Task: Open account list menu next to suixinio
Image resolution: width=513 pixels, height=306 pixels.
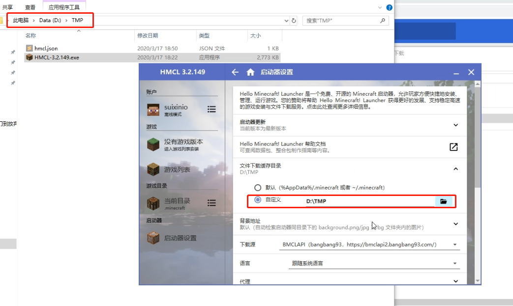Action: [211, 110]
